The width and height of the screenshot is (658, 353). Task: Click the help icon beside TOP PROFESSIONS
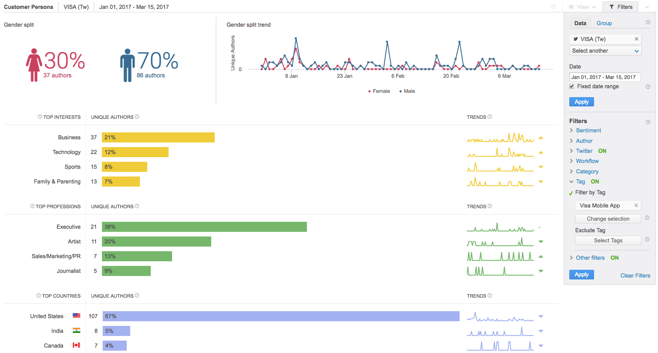32,206
